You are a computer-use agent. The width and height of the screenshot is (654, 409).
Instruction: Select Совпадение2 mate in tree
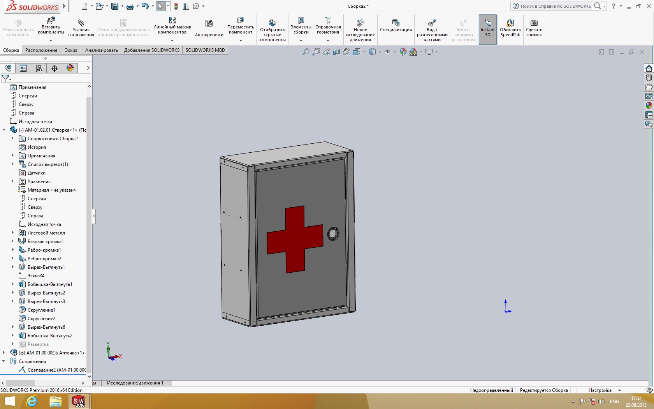tap(56, 370)
